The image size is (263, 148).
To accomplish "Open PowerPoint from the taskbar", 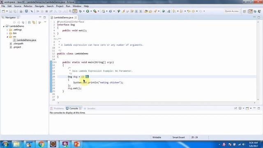I will pyautogui.click(x=77, y=144).
